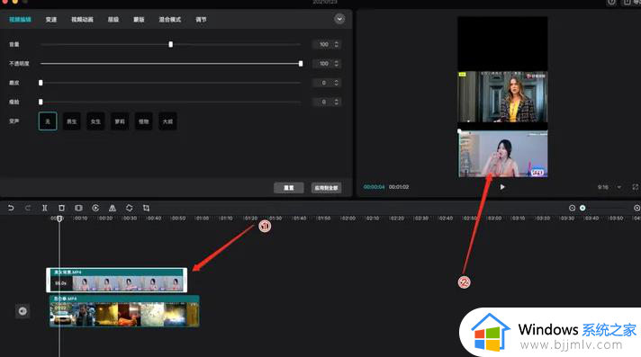Click the total duration 00:01:02
The width and height of the screenshot is (641, 357).
click(x=399, y=187)
